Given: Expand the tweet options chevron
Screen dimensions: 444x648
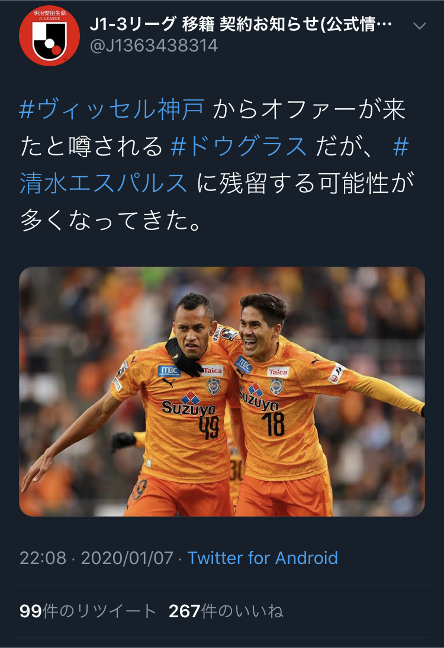Looking at the screenshot, I should tap(420, 26).
